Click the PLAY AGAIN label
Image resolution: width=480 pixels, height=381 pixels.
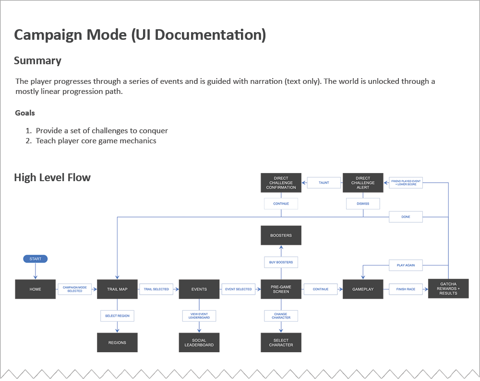tap(406, 265)
